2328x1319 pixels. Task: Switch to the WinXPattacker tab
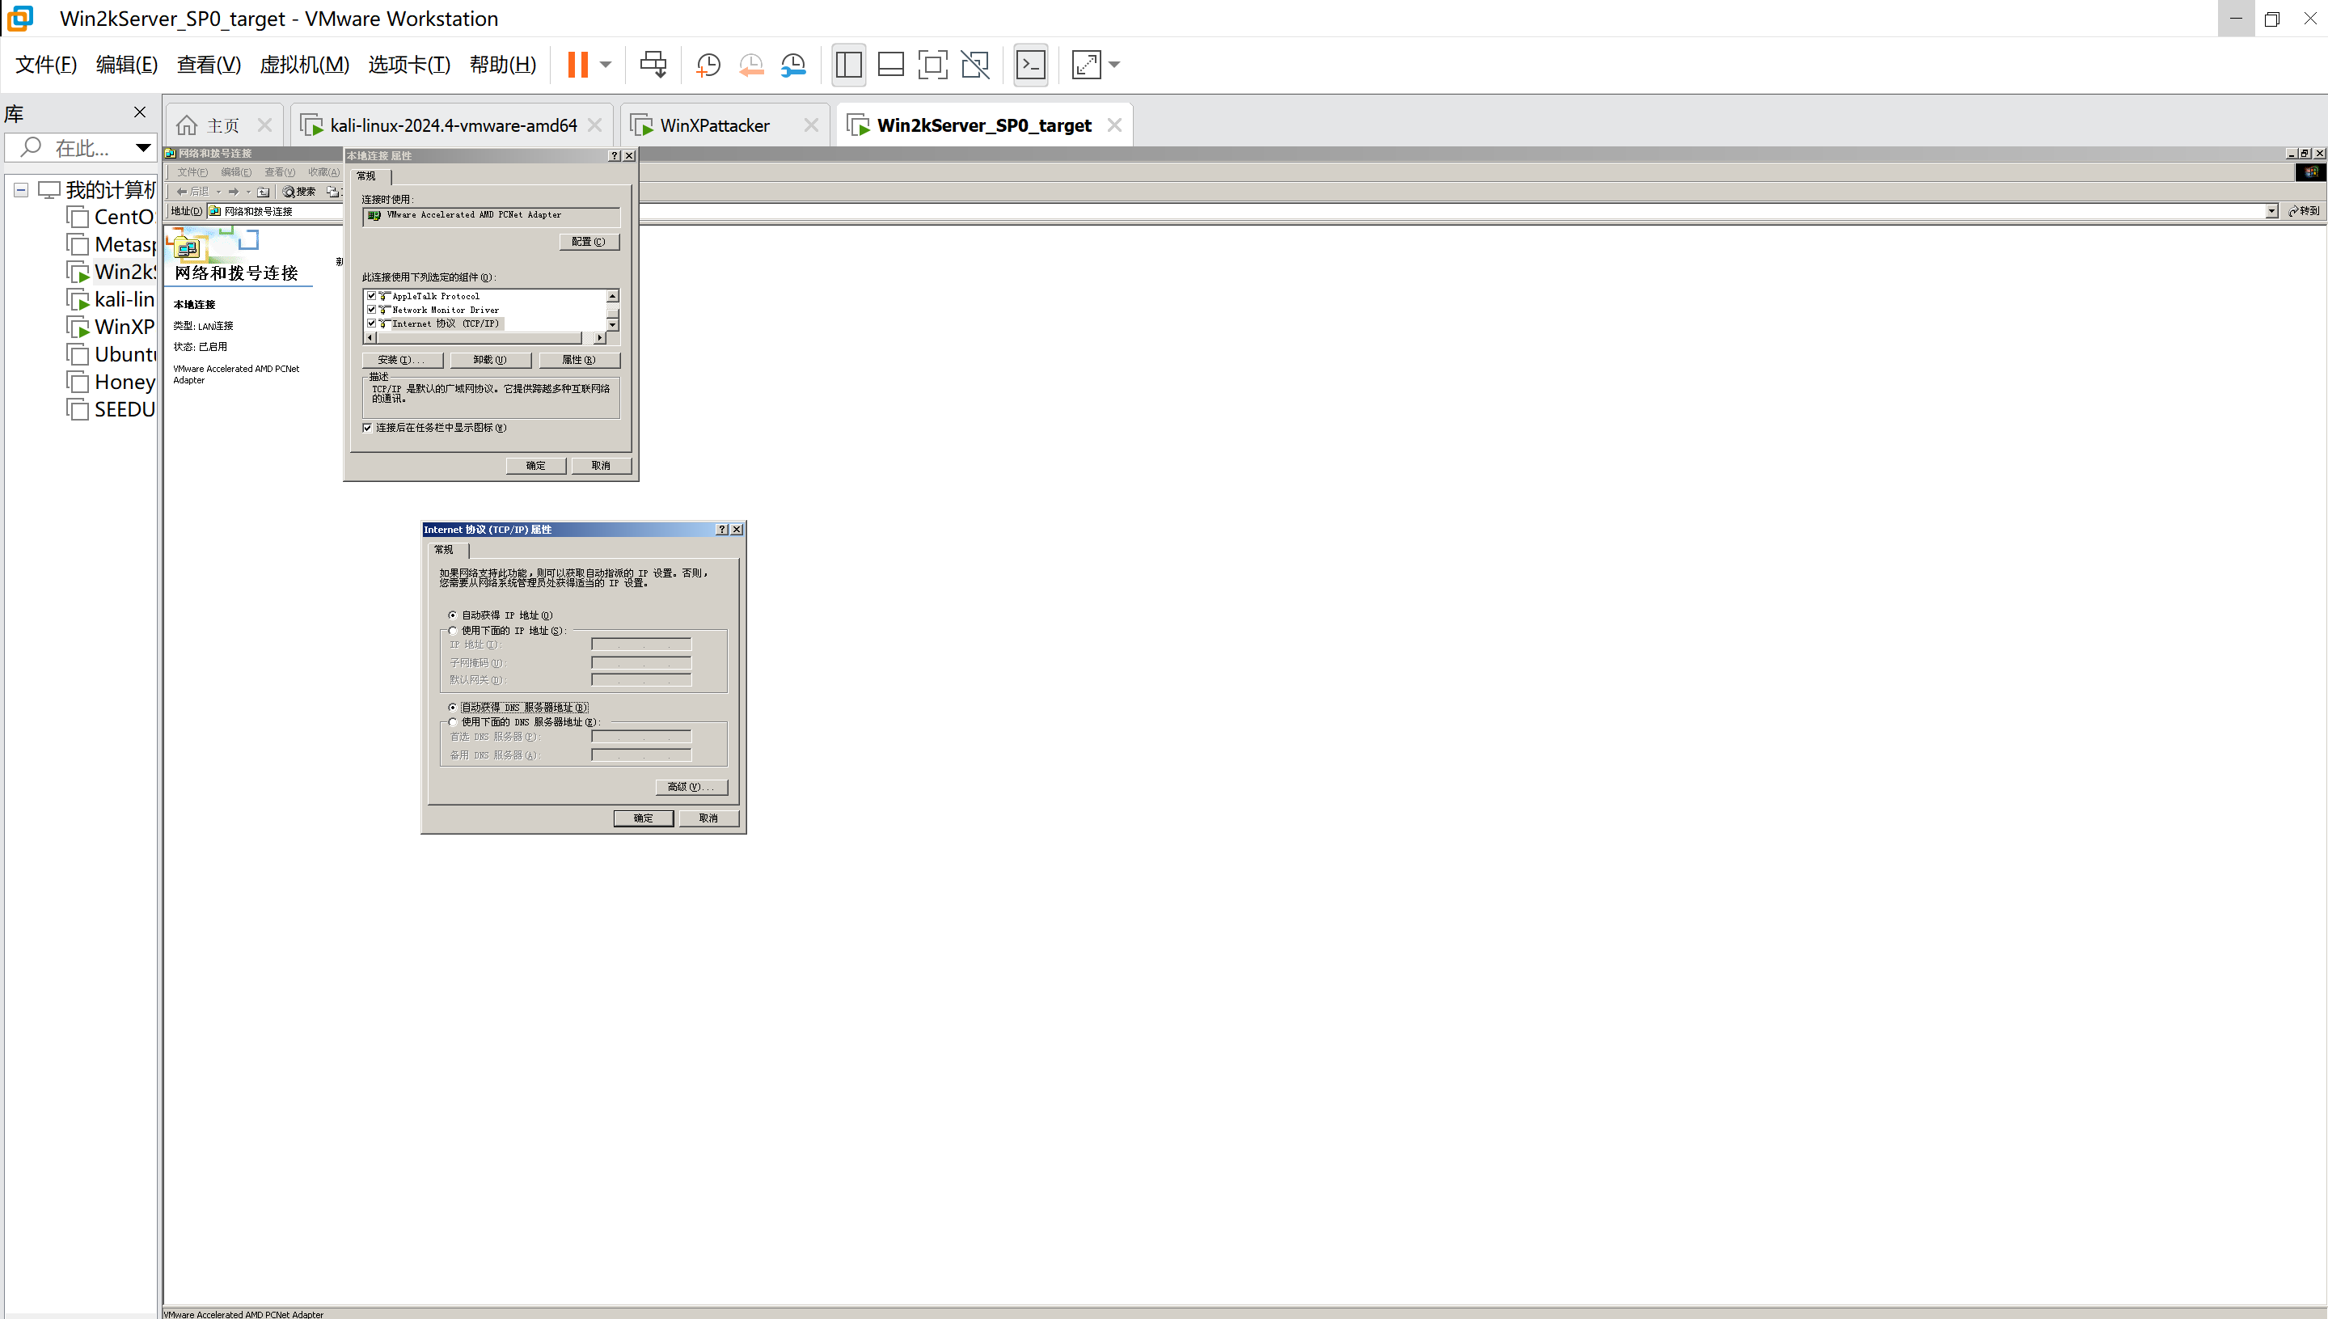714,125
